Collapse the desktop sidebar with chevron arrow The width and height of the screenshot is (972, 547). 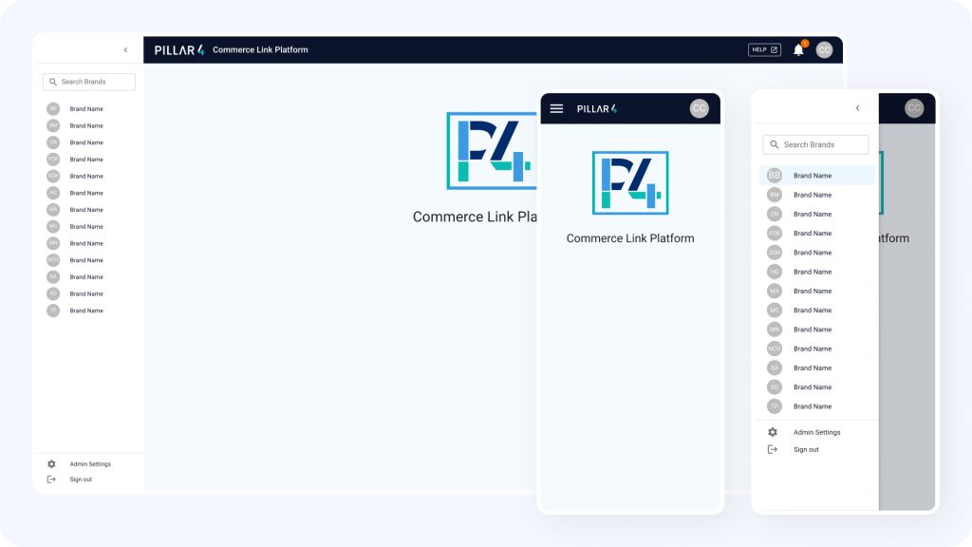(126, 49)
